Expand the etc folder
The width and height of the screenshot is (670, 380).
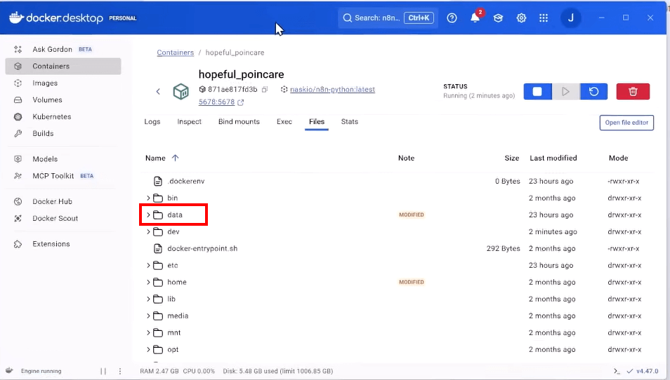pos(148,265)
